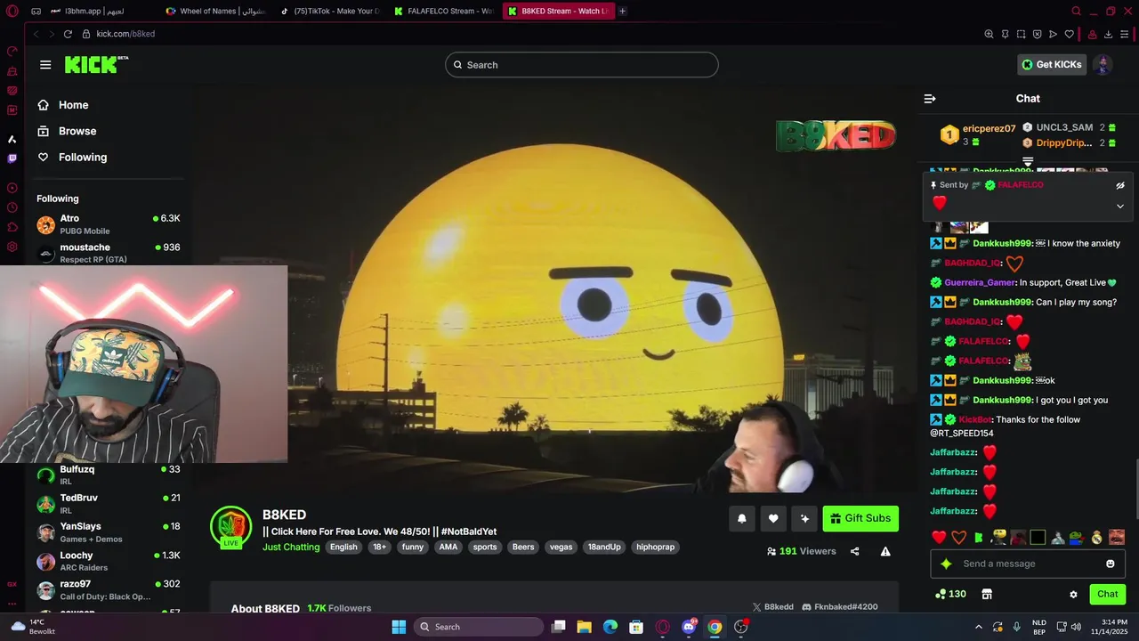The height and width of the screenshot is (641, 1139).
Task: Open Following in Kick sidebar
Action: click(72, 157)
